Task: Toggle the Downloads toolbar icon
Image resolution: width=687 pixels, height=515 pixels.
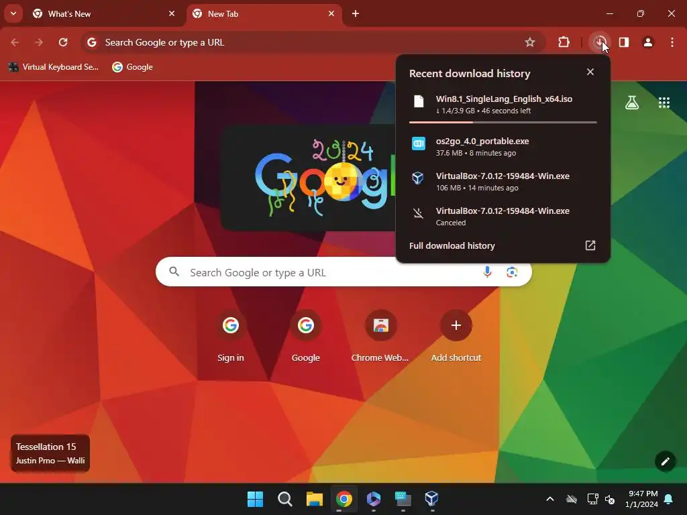Action: (x=599, y=42)
